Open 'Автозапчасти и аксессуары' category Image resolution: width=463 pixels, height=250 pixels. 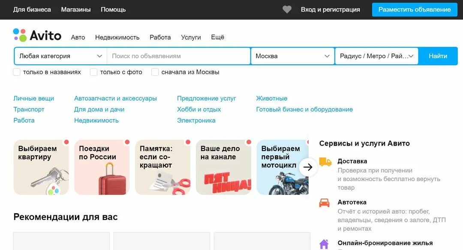115,98
